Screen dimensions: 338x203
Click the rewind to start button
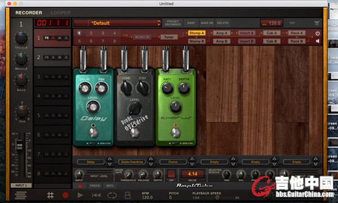(x=96, y=195)
